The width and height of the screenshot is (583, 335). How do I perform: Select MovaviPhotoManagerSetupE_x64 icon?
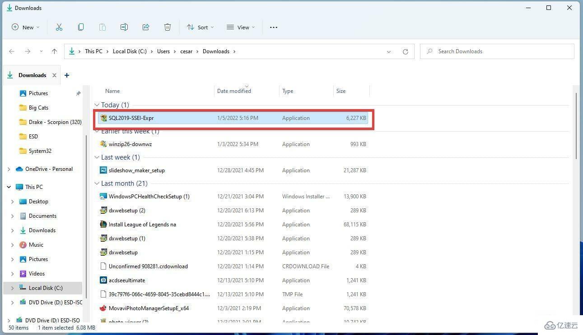(x=103, y=308)
